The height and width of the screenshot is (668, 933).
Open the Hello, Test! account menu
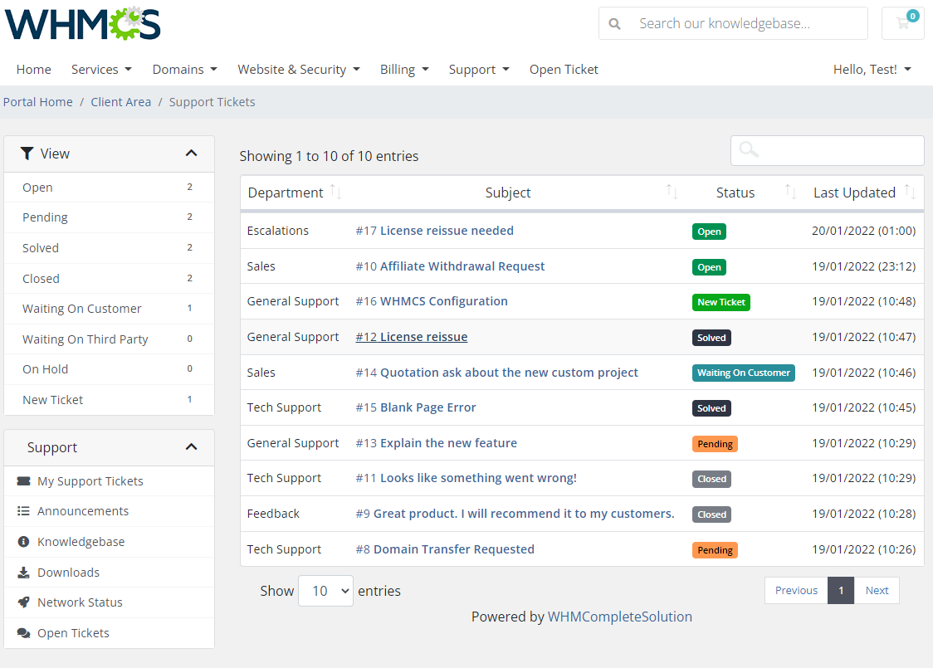pos(872,70)
